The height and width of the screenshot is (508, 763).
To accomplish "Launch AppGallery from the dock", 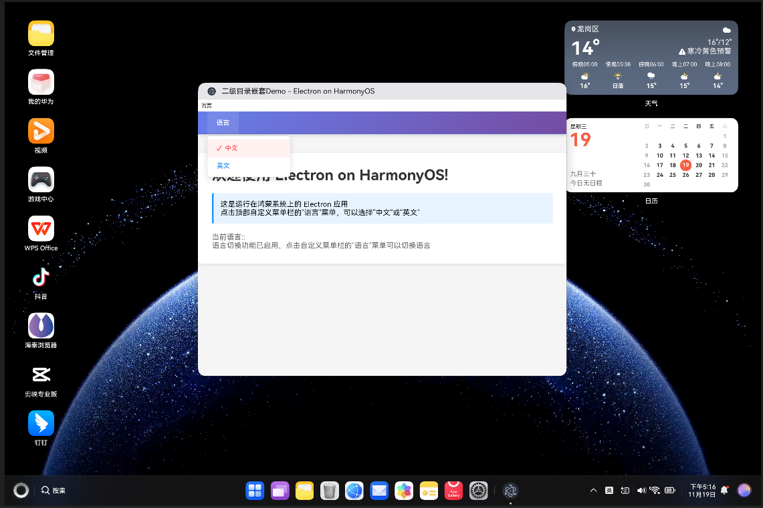I will pyautogui.click(x=453, y=491).
